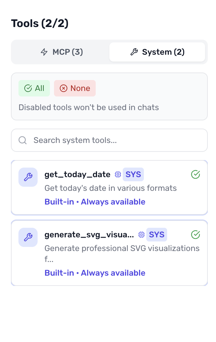The width and height of the screenshot is (216, 342).
Task: Select the wrench icon beside get_today_date
Action: point(28,177)
